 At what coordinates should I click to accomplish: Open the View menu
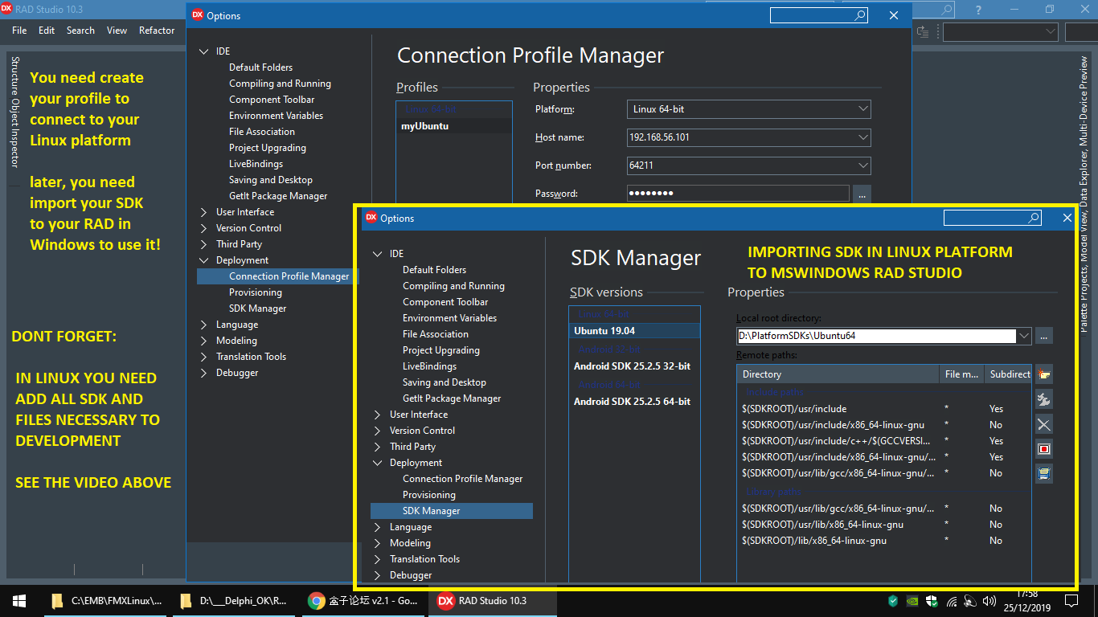[117, 31]
